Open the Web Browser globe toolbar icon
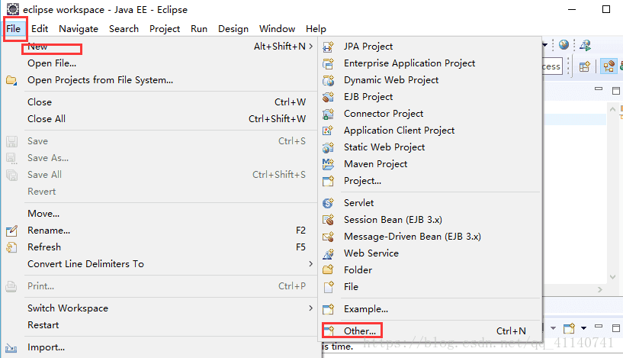Screen dimensions: 623x358 (x=564, y=45)
